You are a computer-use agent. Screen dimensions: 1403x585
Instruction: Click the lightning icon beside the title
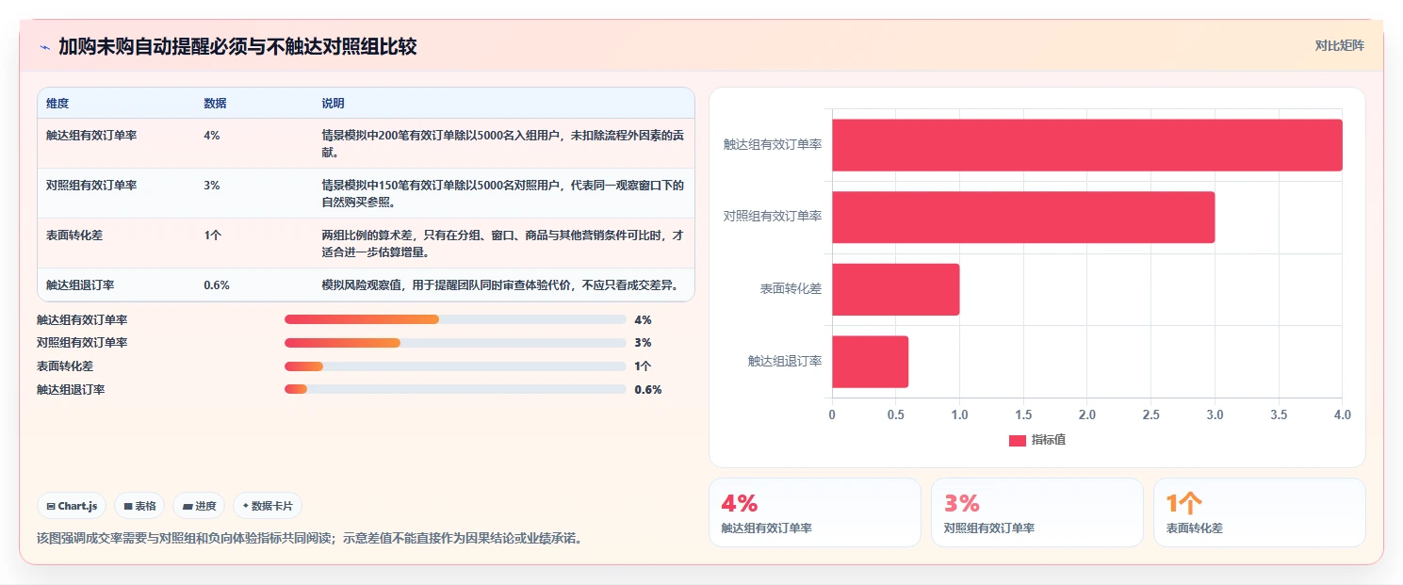point(44,47)
